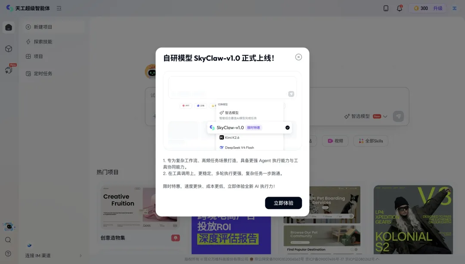Click the 立即体验 button
Viewport: 465px width, 264px height.
[x=283, y=203]
